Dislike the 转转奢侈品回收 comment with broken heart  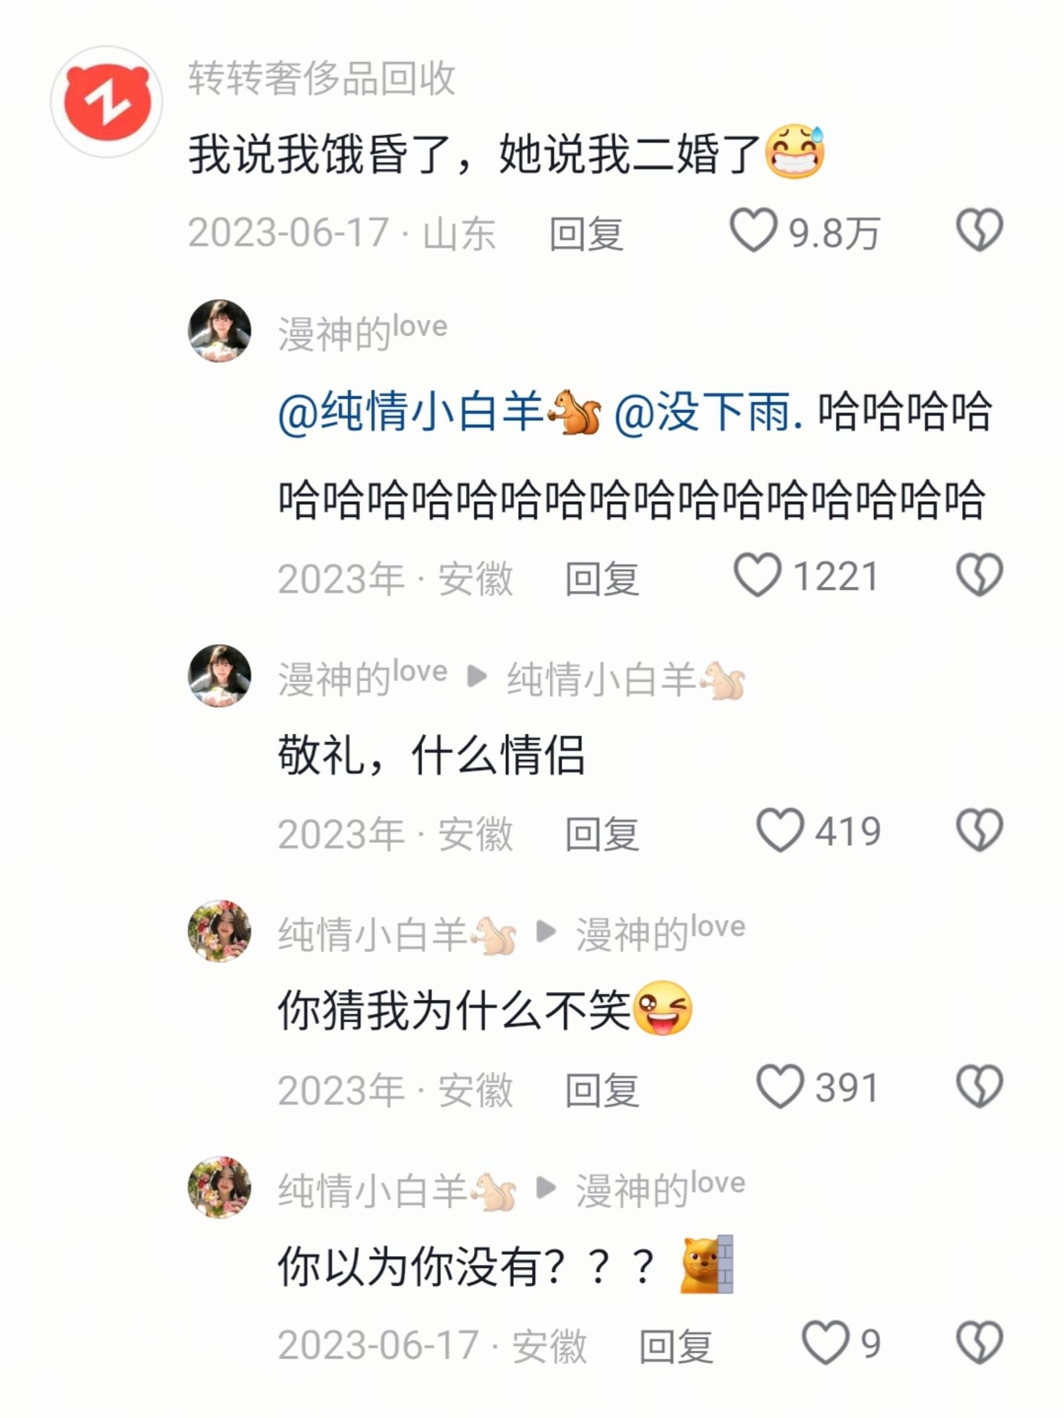(x=979, y=230)
